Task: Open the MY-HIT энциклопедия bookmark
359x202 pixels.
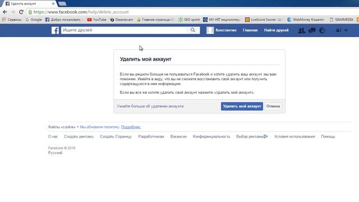Action: tap(222, 20)
